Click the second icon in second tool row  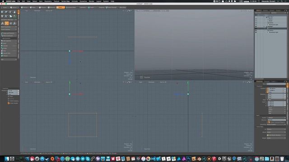point(6,16)
